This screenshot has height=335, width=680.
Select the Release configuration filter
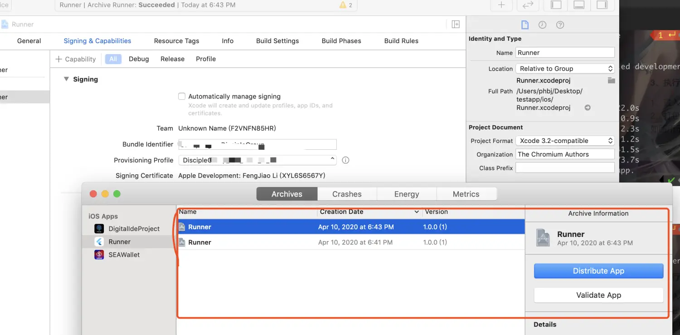[172, 59]
